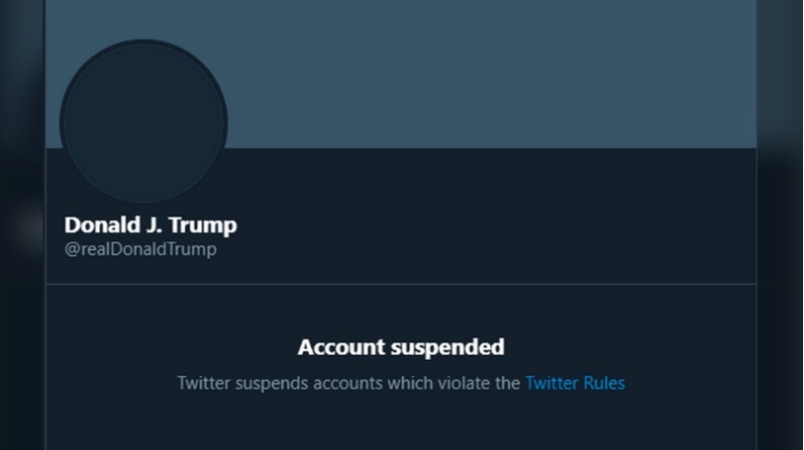This screenshot has width=804, height=450.
Task: Click the blank circular profile picture
Action: [144, 123]
